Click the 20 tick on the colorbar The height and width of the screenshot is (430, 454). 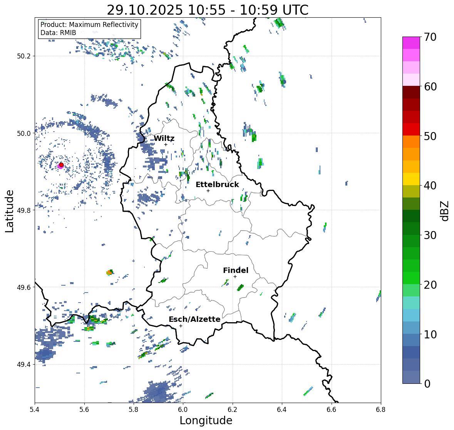pos(430,284)
